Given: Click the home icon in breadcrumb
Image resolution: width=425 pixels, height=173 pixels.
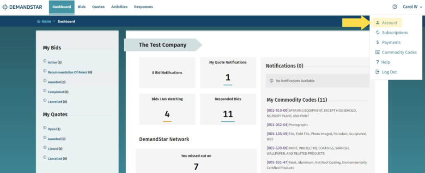Looking at the screenshot, I should click(39, 21).
